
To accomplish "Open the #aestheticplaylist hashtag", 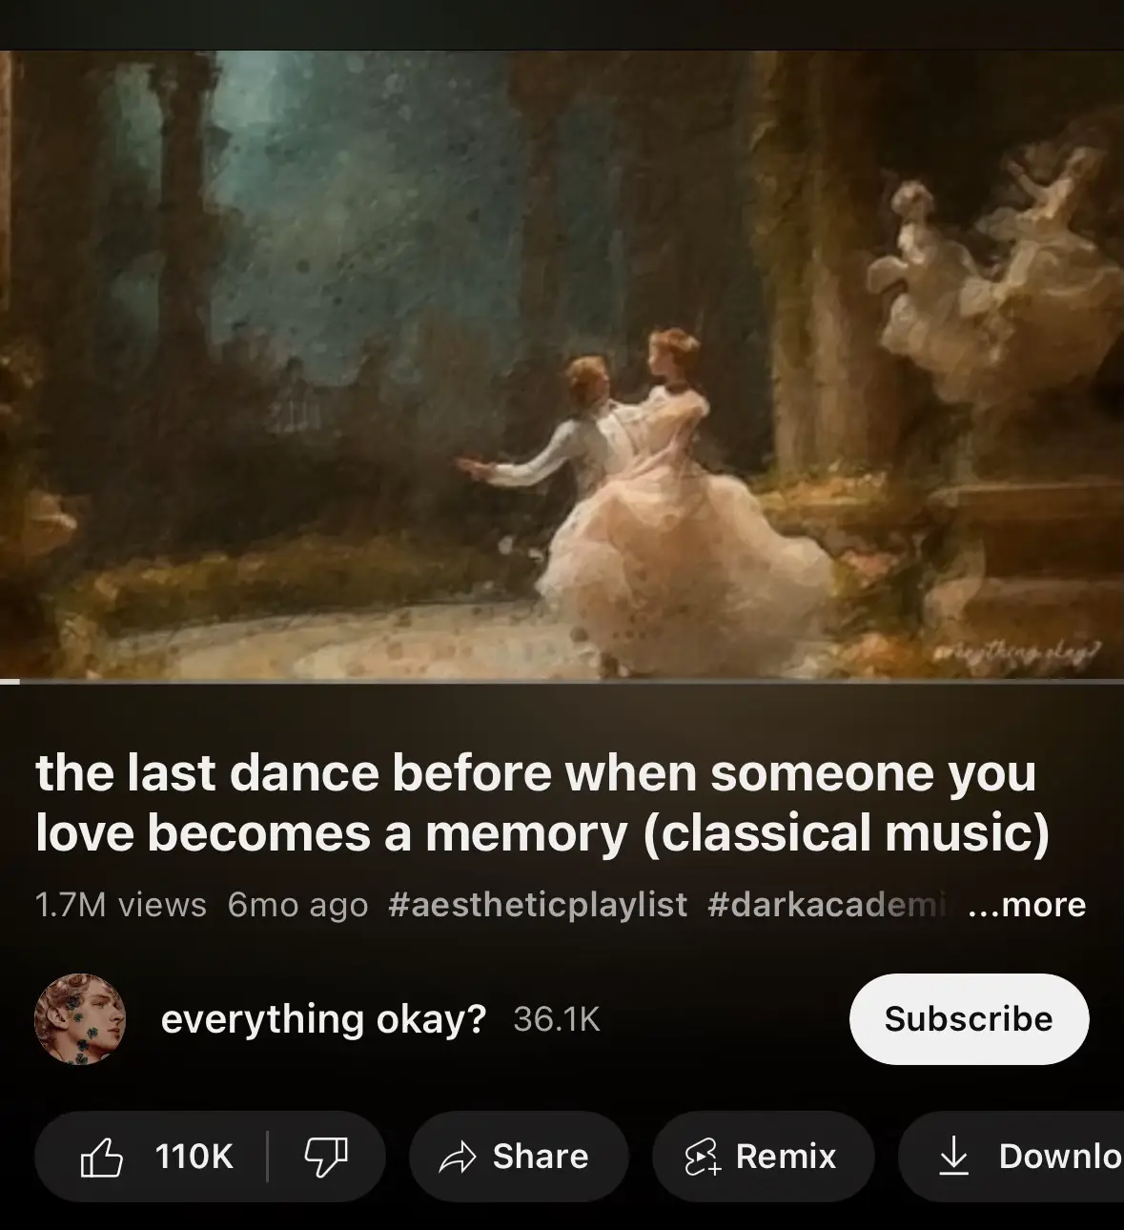I will [x=538, y=905].
